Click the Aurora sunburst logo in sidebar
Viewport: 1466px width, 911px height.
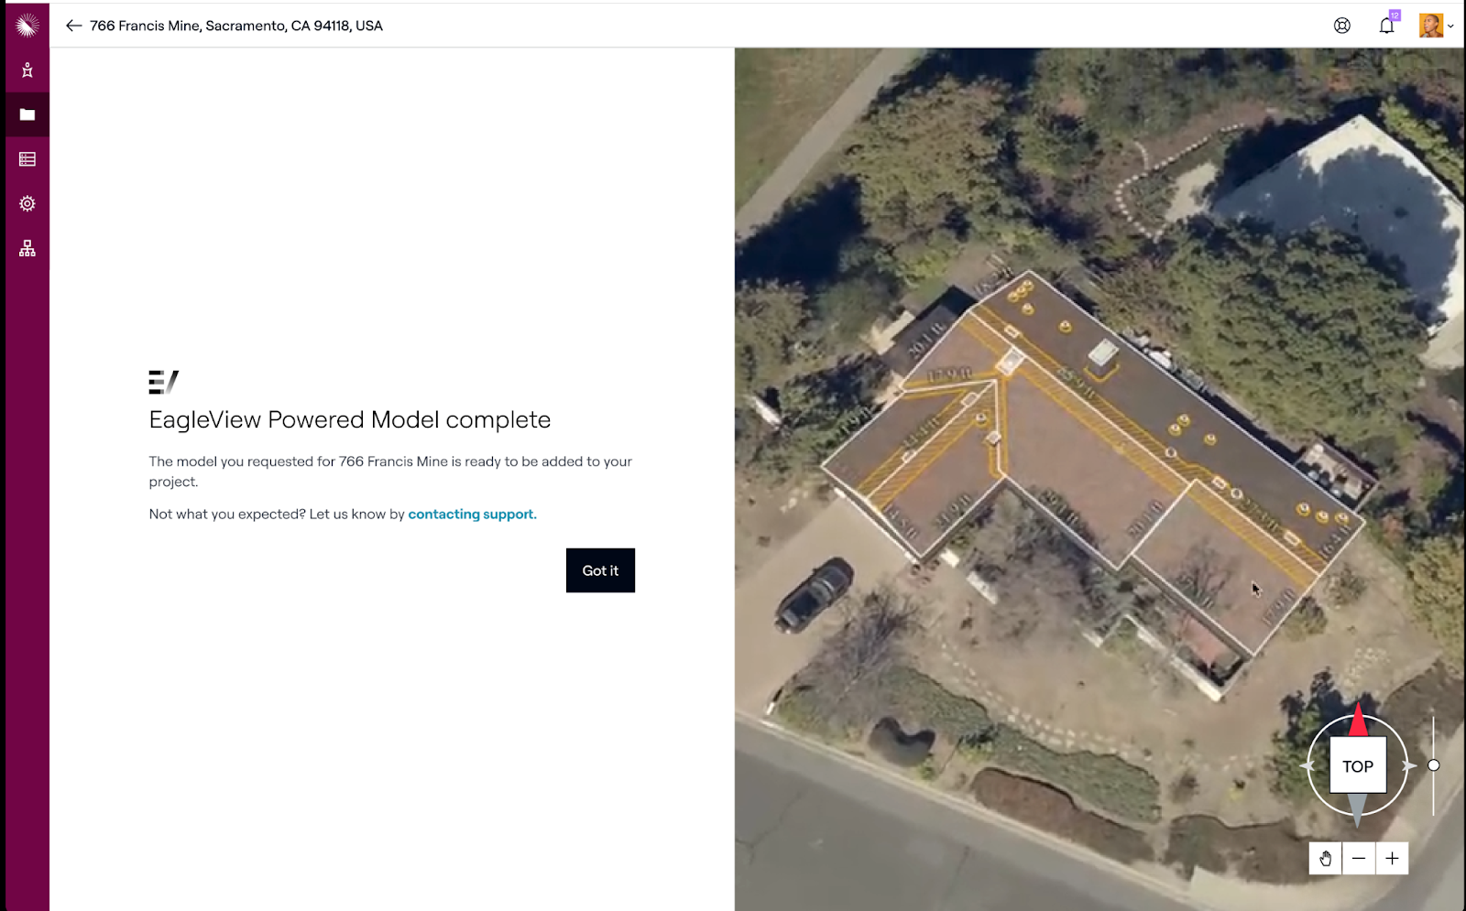tap(27, 26)
